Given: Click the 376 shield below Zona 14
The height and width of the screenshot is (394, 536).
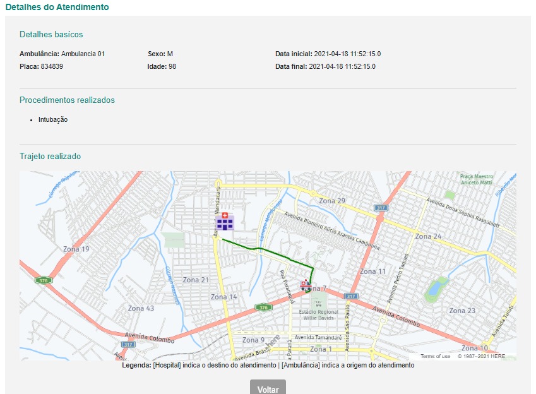Looking at the screenshot, I should (263, 307).
